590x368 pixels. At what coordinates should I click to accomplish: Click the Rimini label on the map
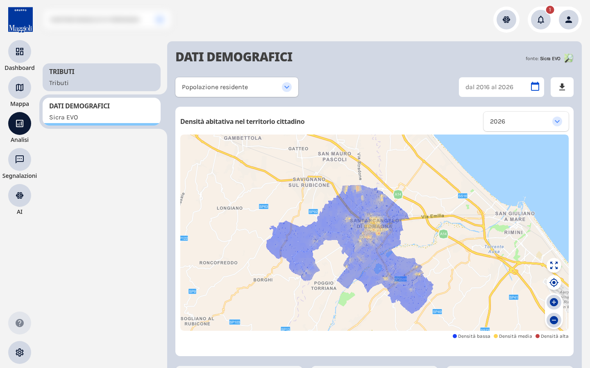point(513,232)
